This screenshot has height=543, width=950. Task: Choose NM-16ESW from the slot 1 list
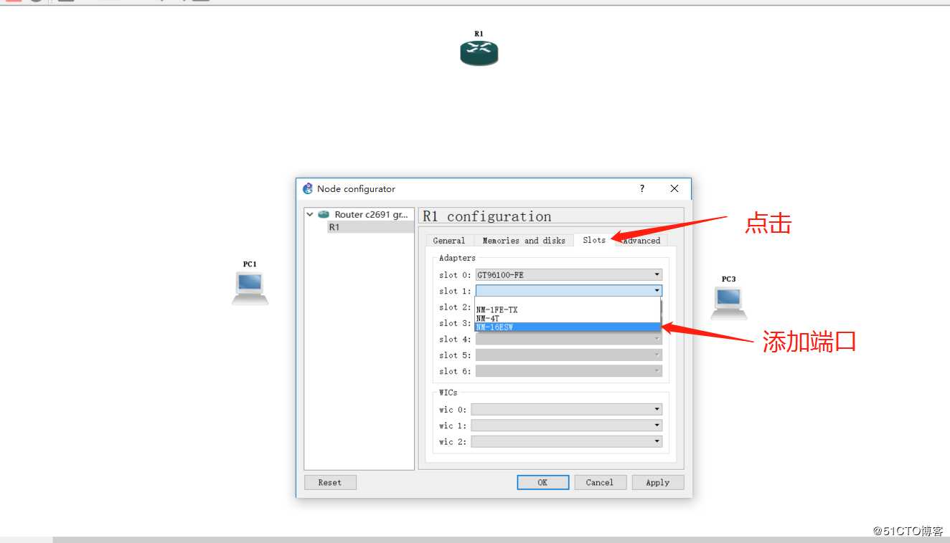[x=568, y=327]
